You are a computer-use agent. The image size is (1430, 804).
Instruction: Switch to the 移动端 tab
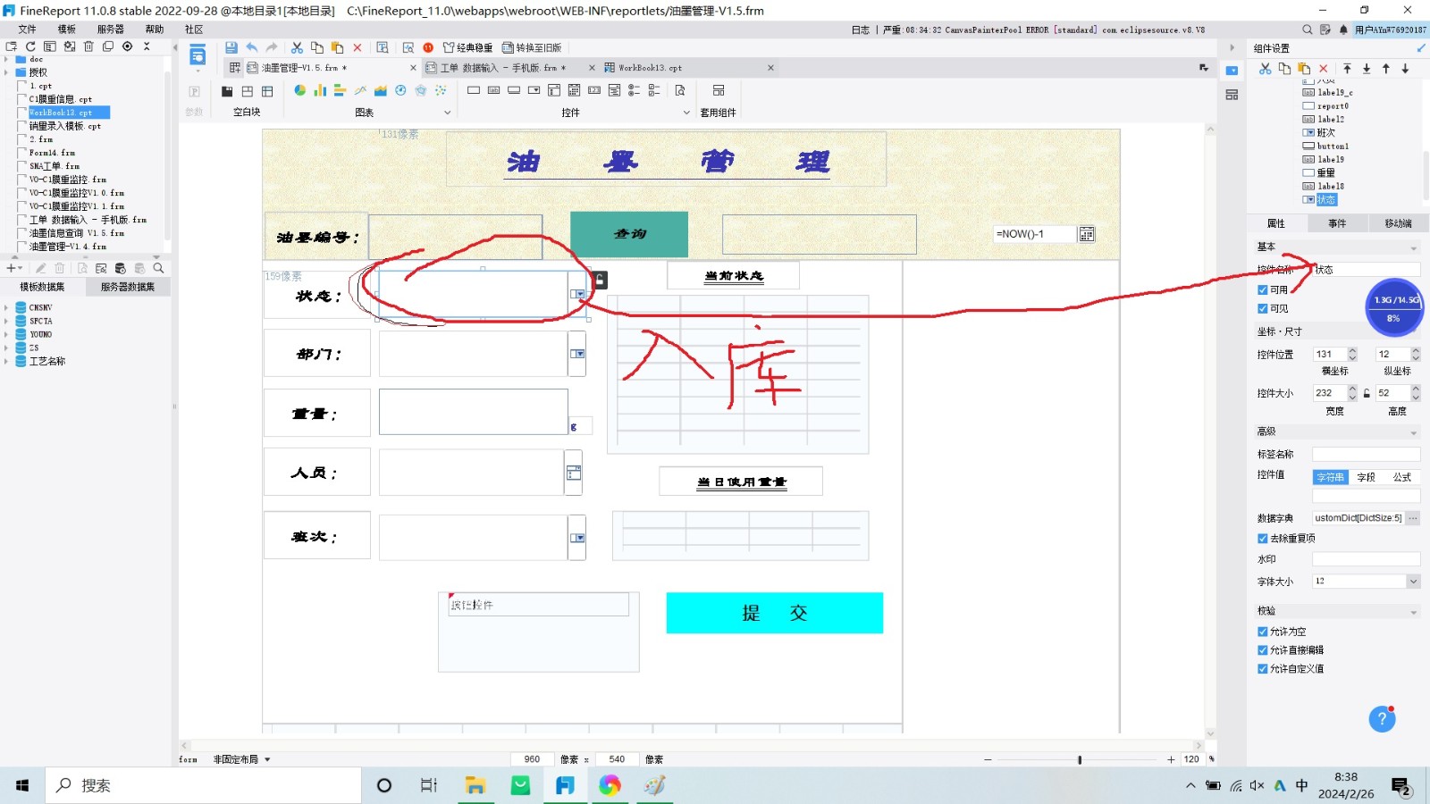[1398, 223]
